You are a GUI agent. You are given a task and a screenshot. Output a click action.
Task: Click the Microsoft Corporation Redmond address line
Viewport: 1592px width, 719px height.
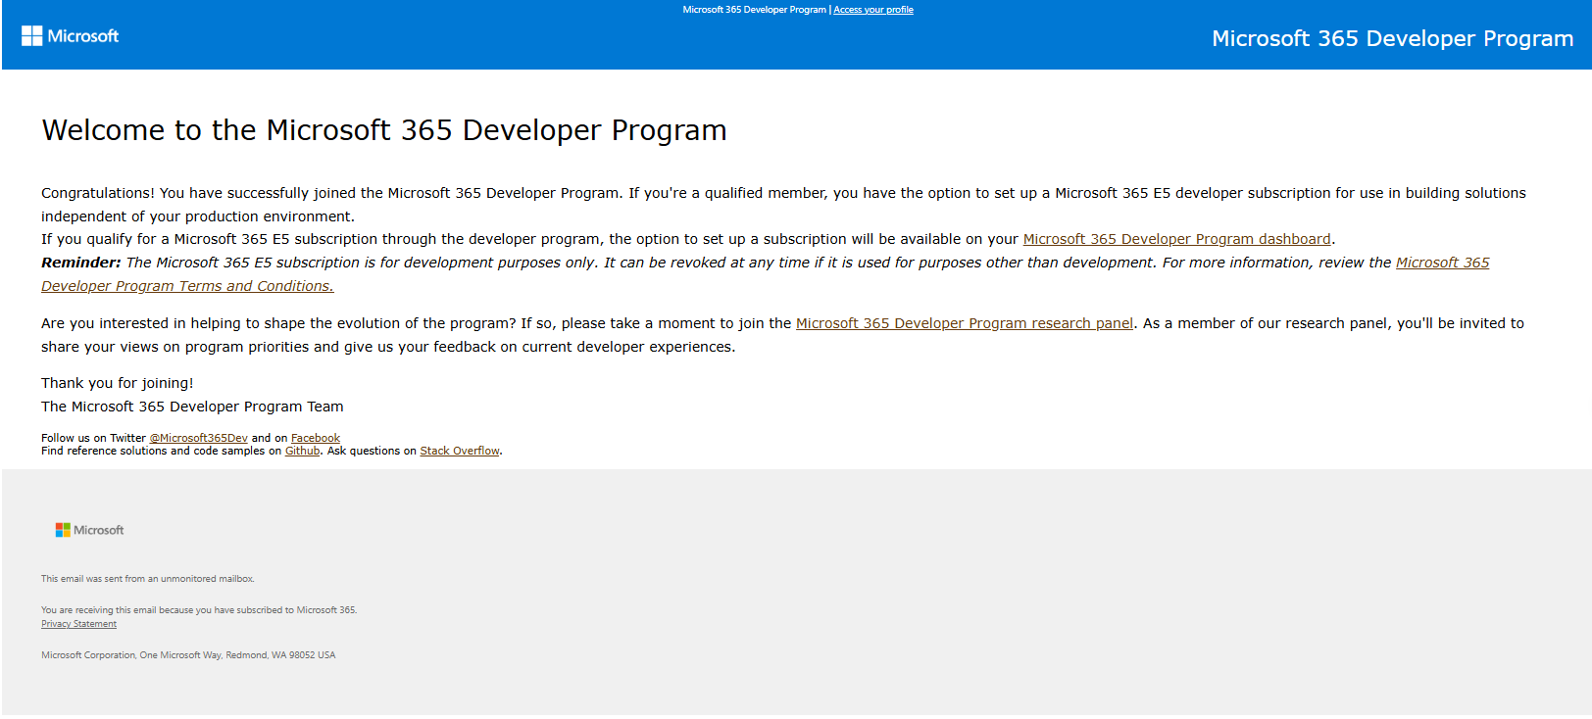(x=188, y=655)
